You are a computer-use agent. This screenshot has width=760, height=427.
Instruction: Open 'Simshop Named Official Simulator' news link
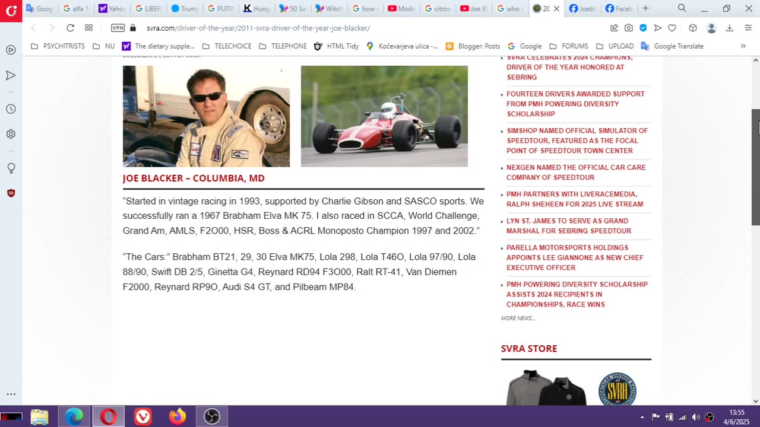point(577,141)
